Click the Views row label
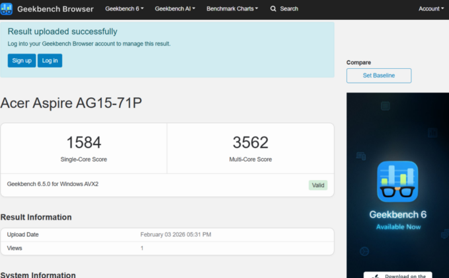Viewport: 449px width, 278px height. click(15, 248)
